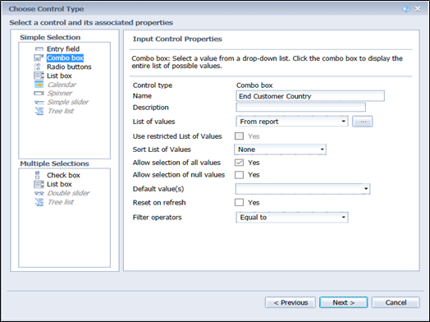Viewport: 430px width, 322px height.
Task: Click the Simple slider control icon
Action: pyautogui.click(x=39, y=102)
